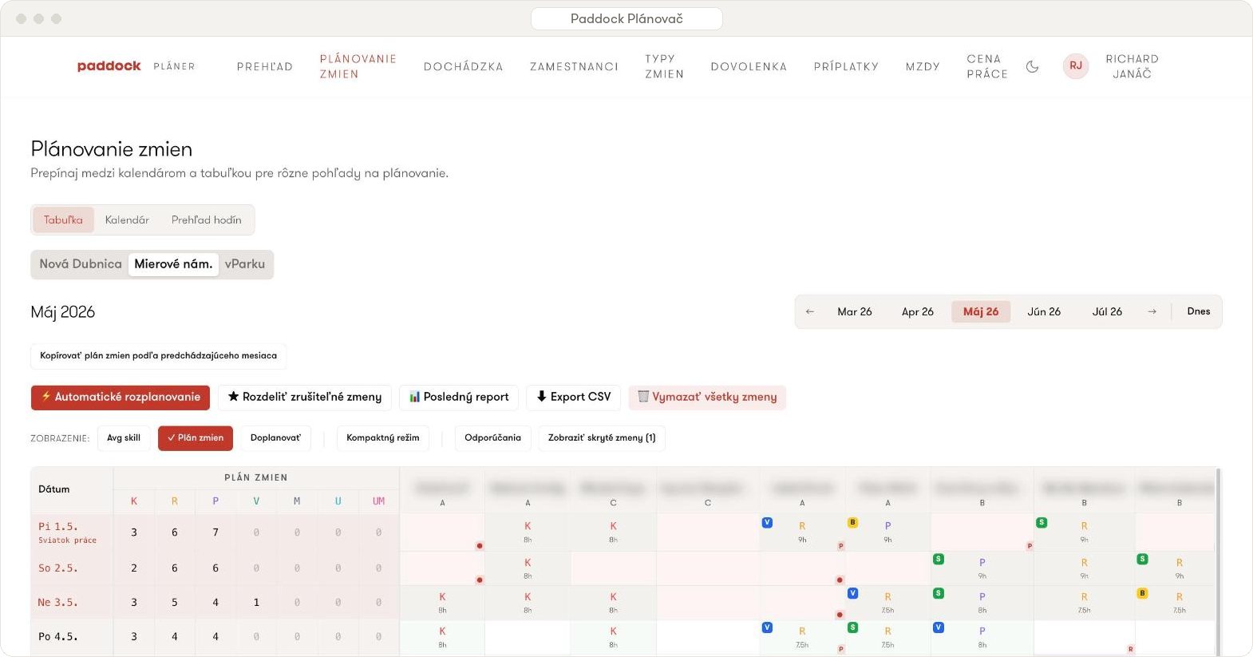Select the Apr 26 month
Image resolution: width=1253 pixels, height=657 pixels.
pos(918,311)
